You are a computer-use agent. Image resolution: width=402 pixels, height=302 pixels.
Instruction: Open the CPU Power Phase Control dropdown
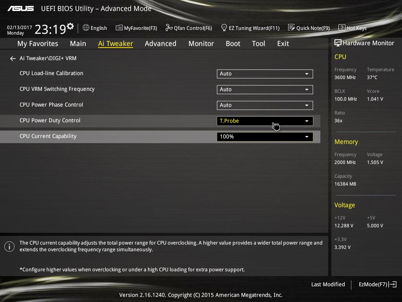[265, 105]
